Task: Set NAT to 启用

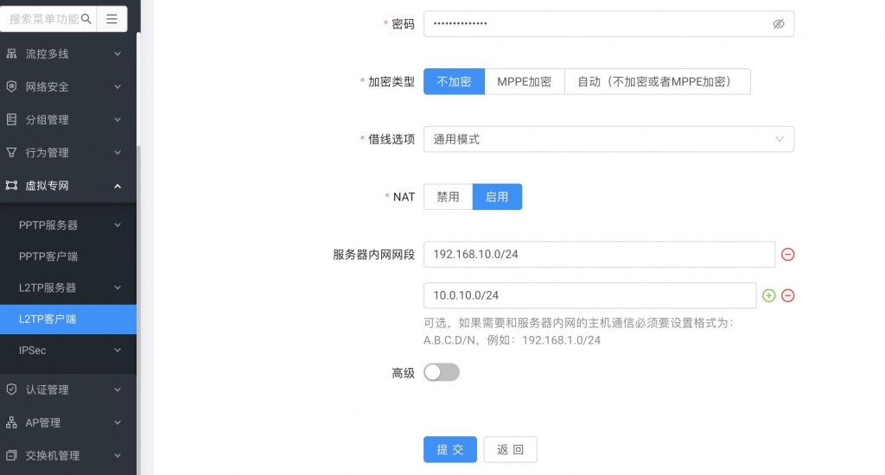Action: (497, 197)
